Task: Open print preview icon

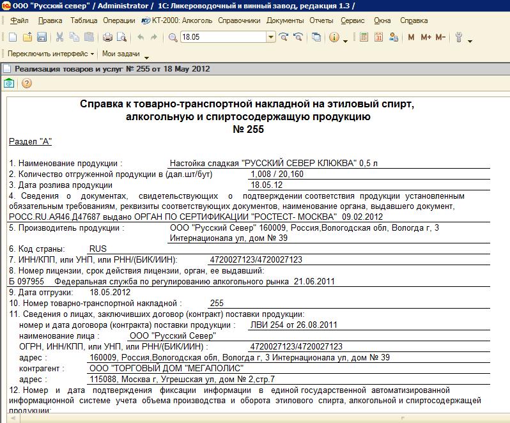Action: 121,37
